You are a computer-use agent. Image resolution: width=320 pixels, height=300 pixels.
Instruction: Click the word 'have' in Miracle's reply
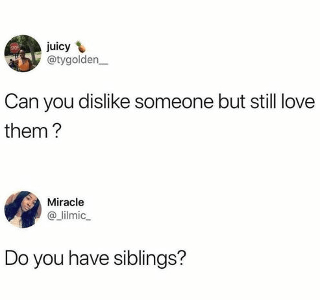89,258
